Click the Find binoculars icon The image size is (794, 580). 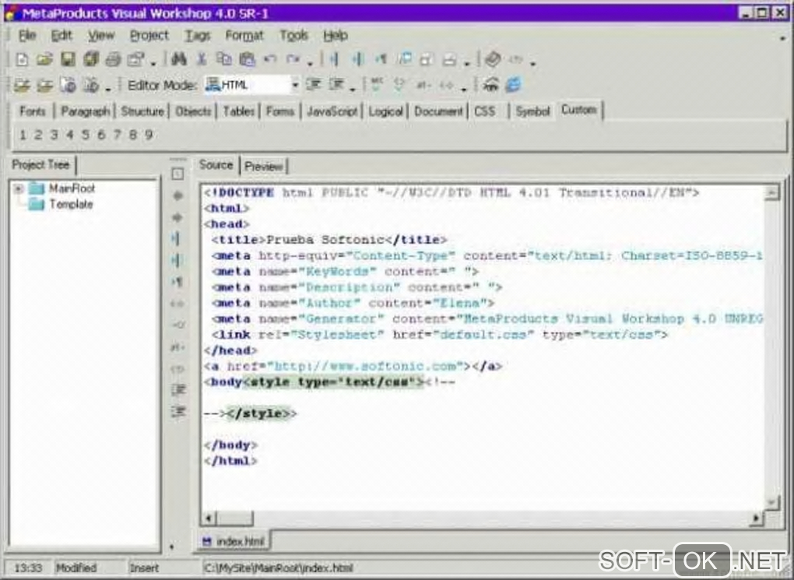tap(178, 59)
